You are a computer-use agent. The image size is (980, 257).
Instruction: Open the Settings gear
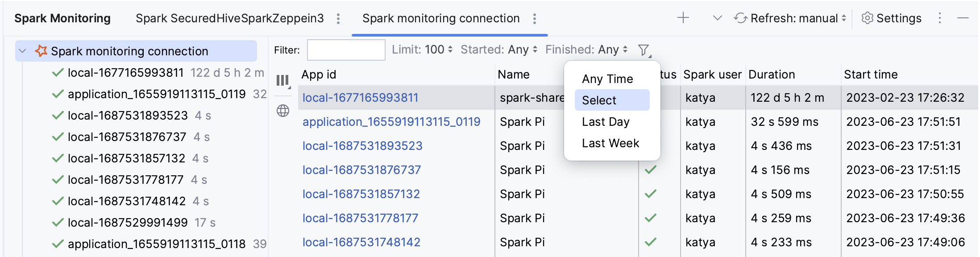pos(892,18)
